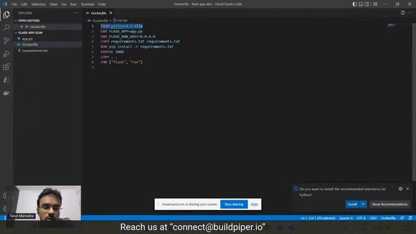Open Install options dropdown arrow

click(363, 204)
